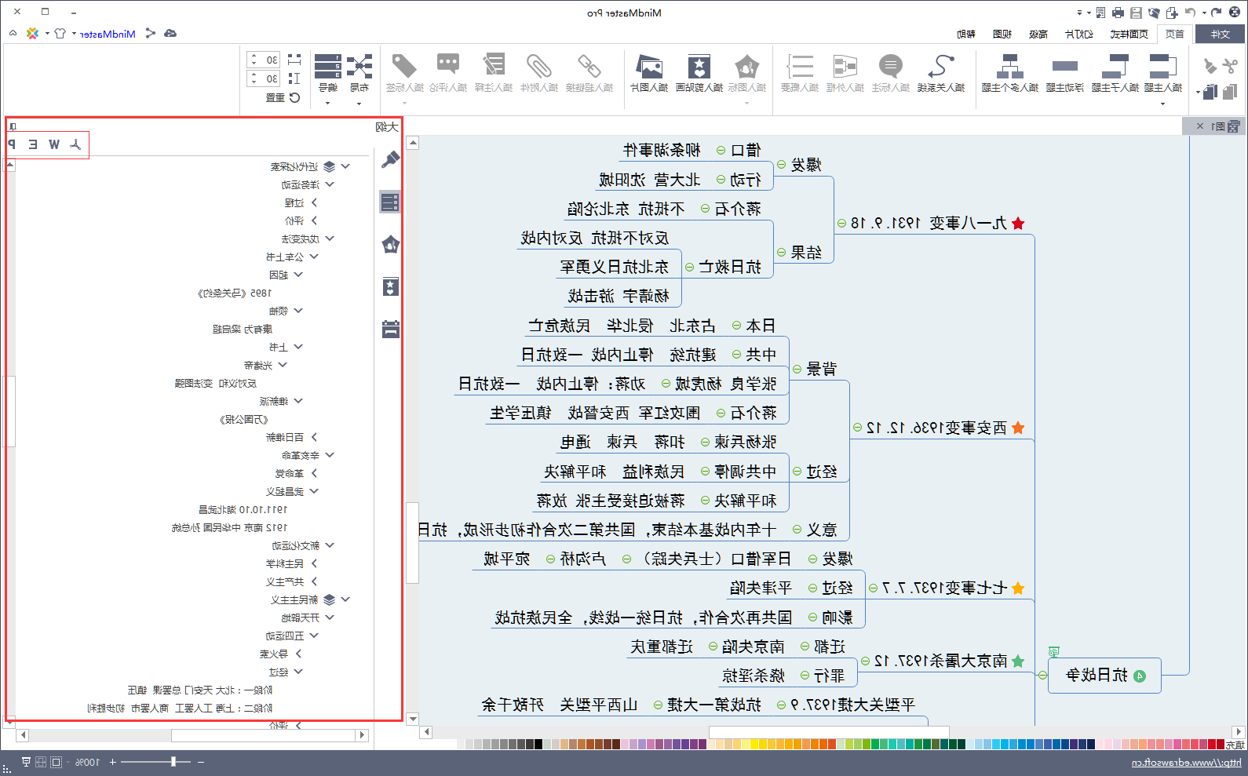
Task: Collapse 公车上书 in outline tree
Action: [314, 257]
